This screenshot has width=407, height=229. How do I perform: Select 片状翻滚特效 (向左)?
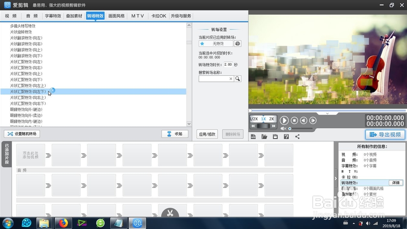[26, 38]
